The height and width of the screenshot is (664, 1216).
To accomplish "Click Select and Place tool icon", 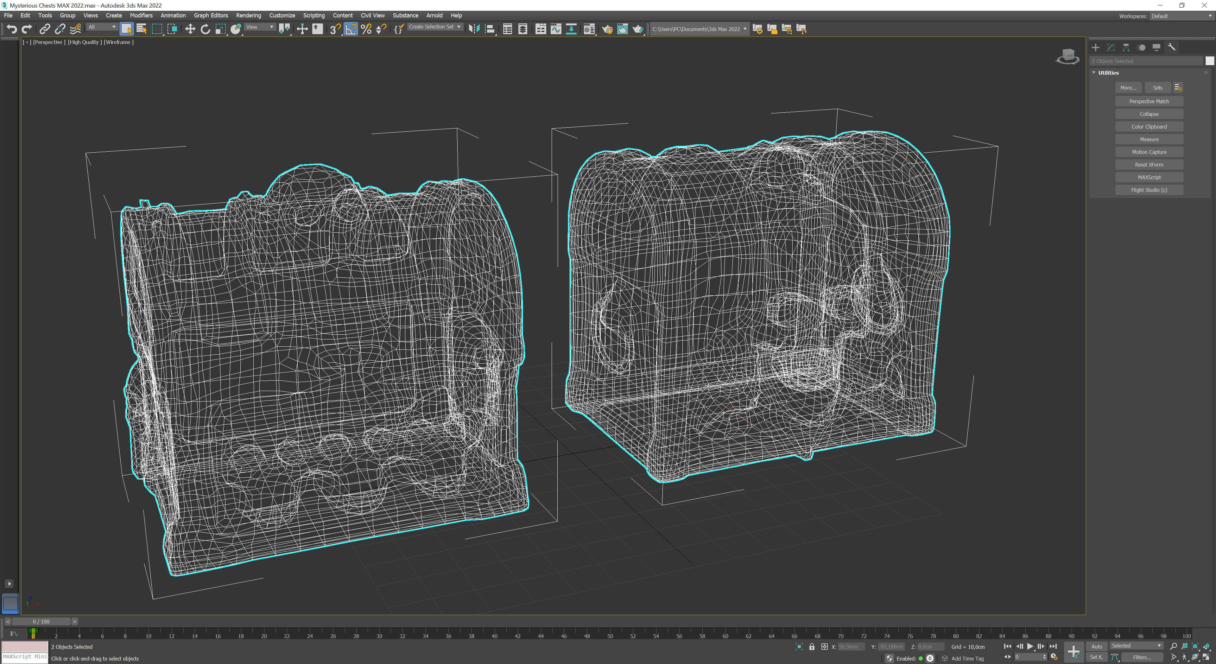I will tap(236, 29).
